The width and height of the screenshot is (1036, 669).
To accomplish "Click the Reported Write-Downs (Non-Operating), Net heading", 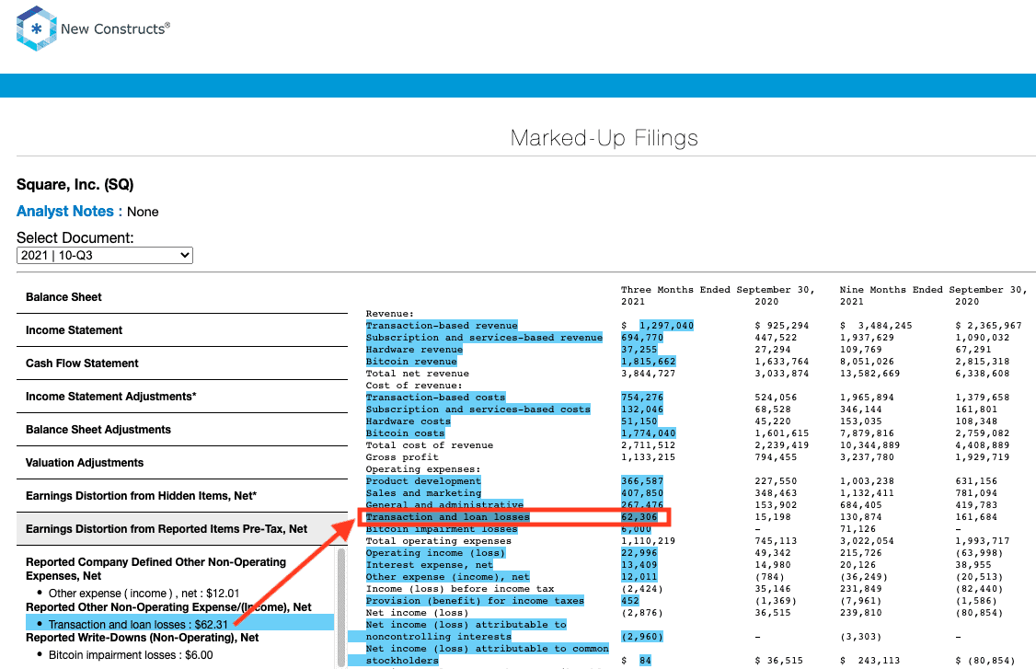I will [142, 638].
